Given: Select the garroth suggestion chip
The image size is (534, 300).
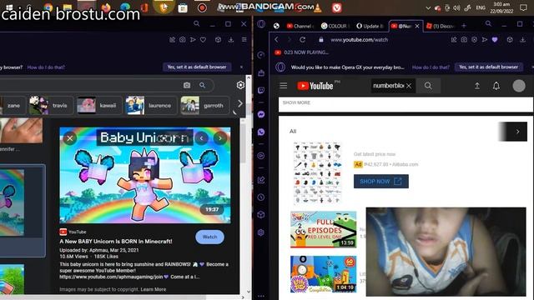Looking at the screenshot, I should point(206,106).
